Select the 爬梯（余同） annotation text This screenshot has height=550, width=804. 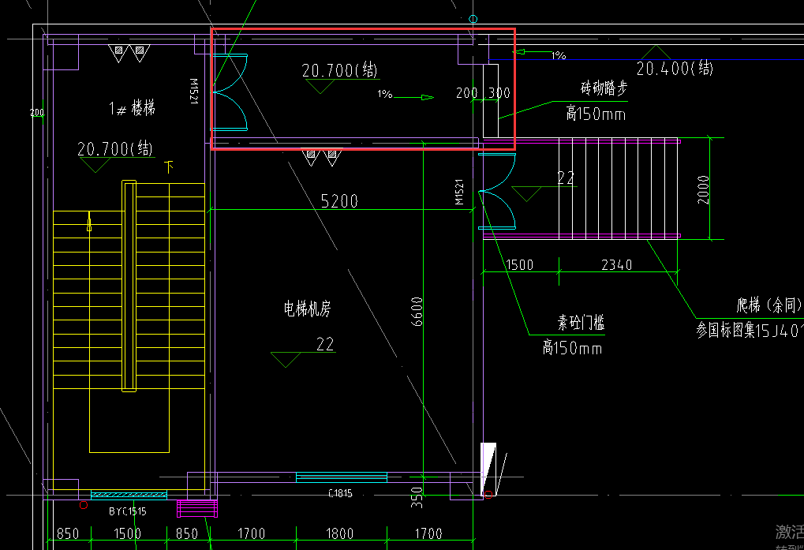[768, 306]
